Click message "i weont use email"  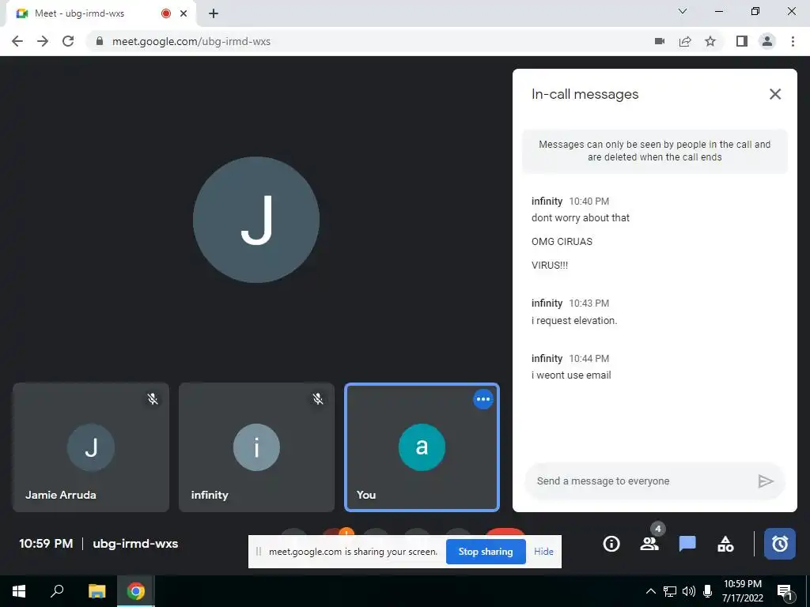571,375
